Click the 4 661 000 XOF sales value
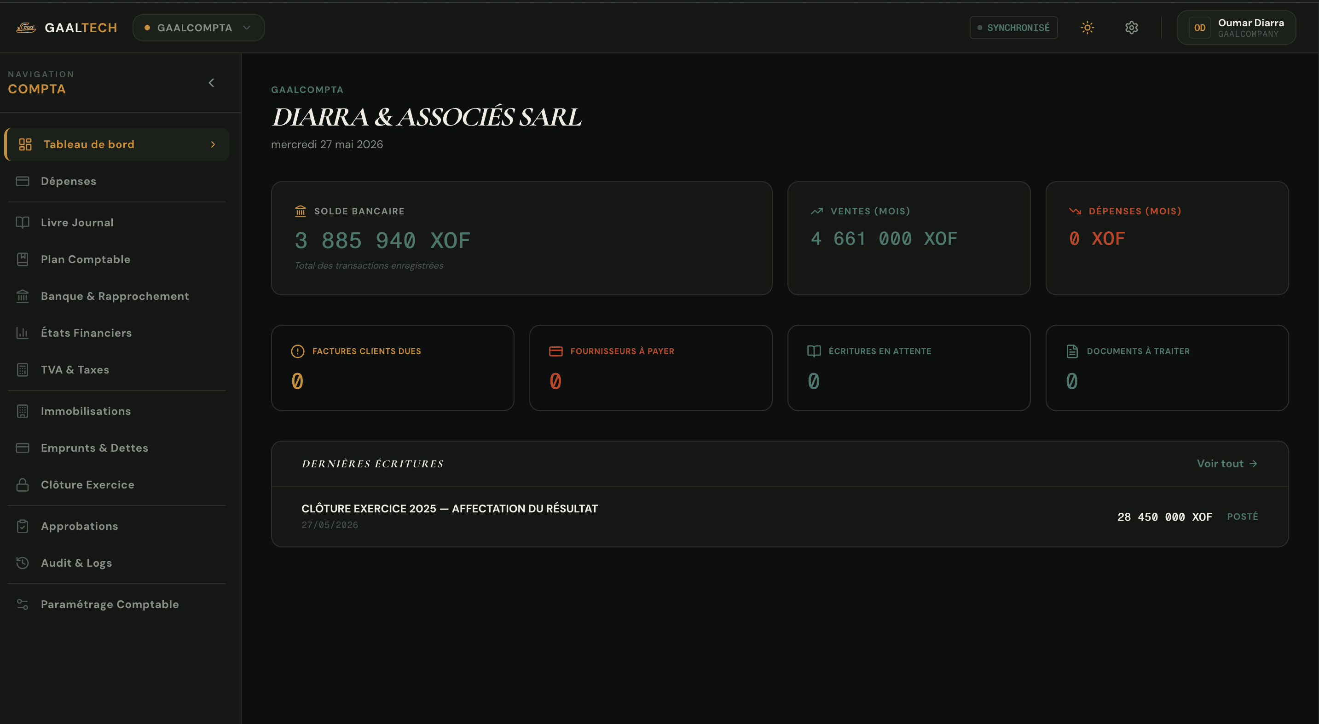Screen dimensions: 1319x724 884,238
